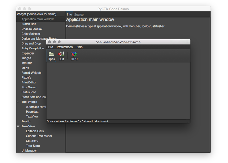Minimize the ApplicationMainWindowDemo window

(54, 42)
